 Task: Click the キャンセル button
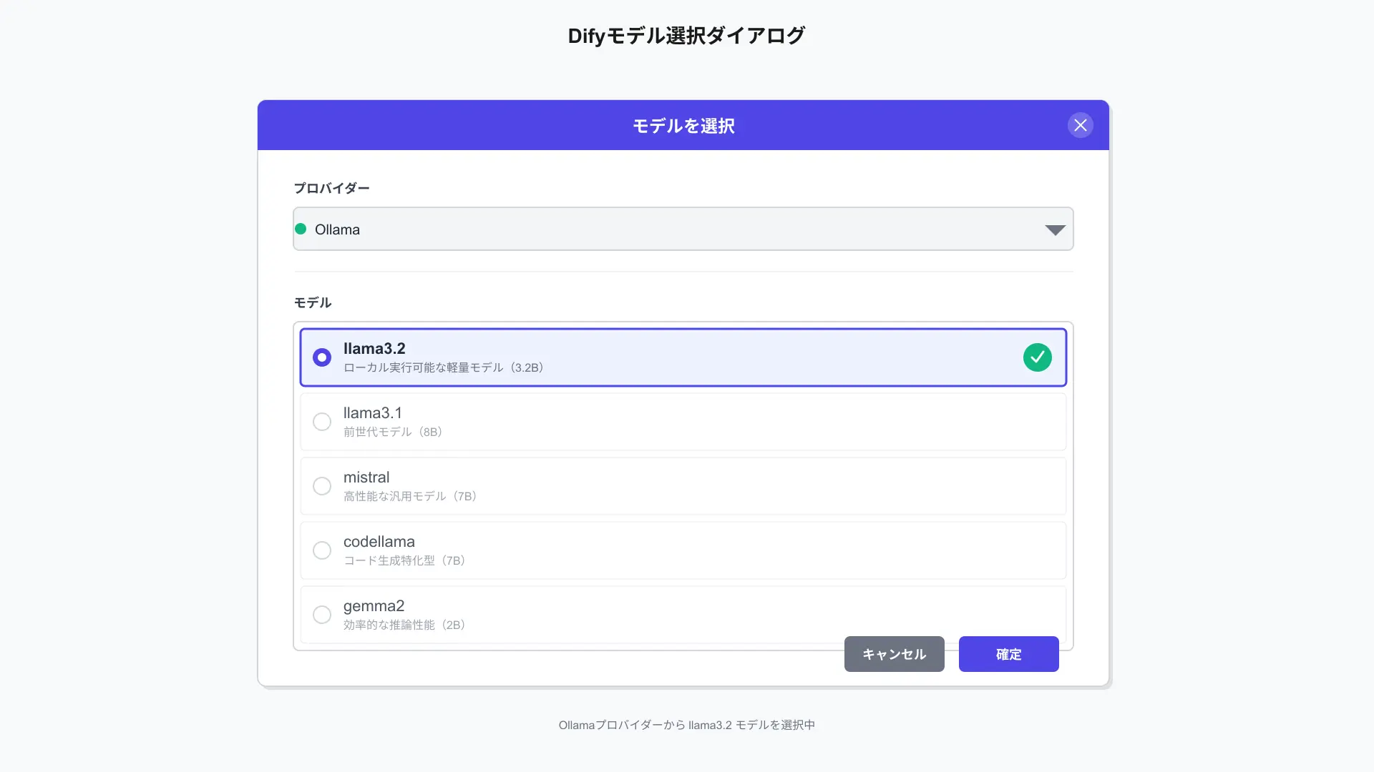click(x=894, y=654)
